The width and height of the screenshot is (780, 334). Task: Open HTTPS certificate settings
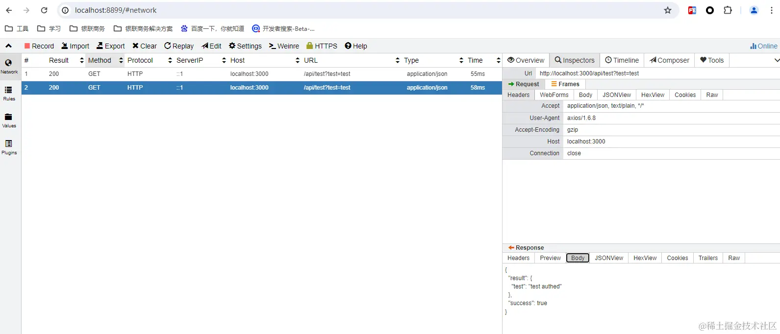pos(322,46)
